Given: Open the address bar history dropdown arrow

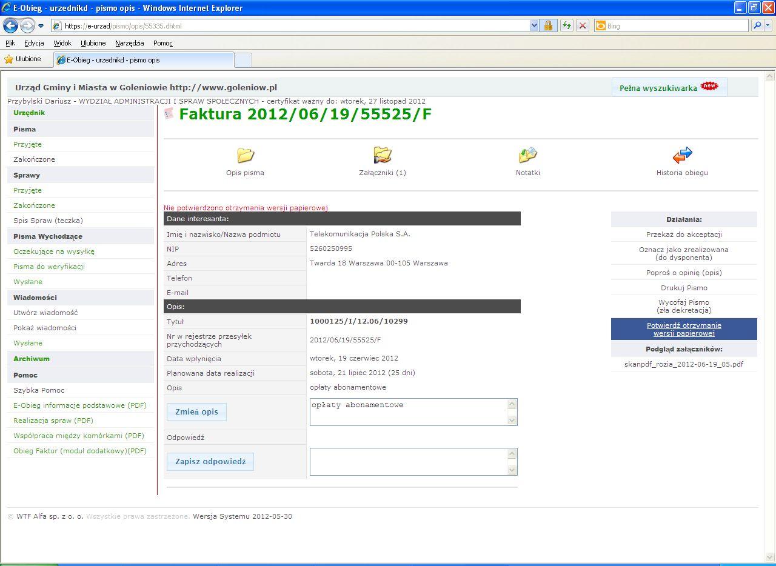Looking at the screenshot, I should pos(534,25).
